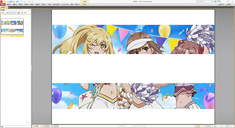This screenshot has height=128, width=235.
Task: Print document from the quick access toolbar
Action: 11,2
